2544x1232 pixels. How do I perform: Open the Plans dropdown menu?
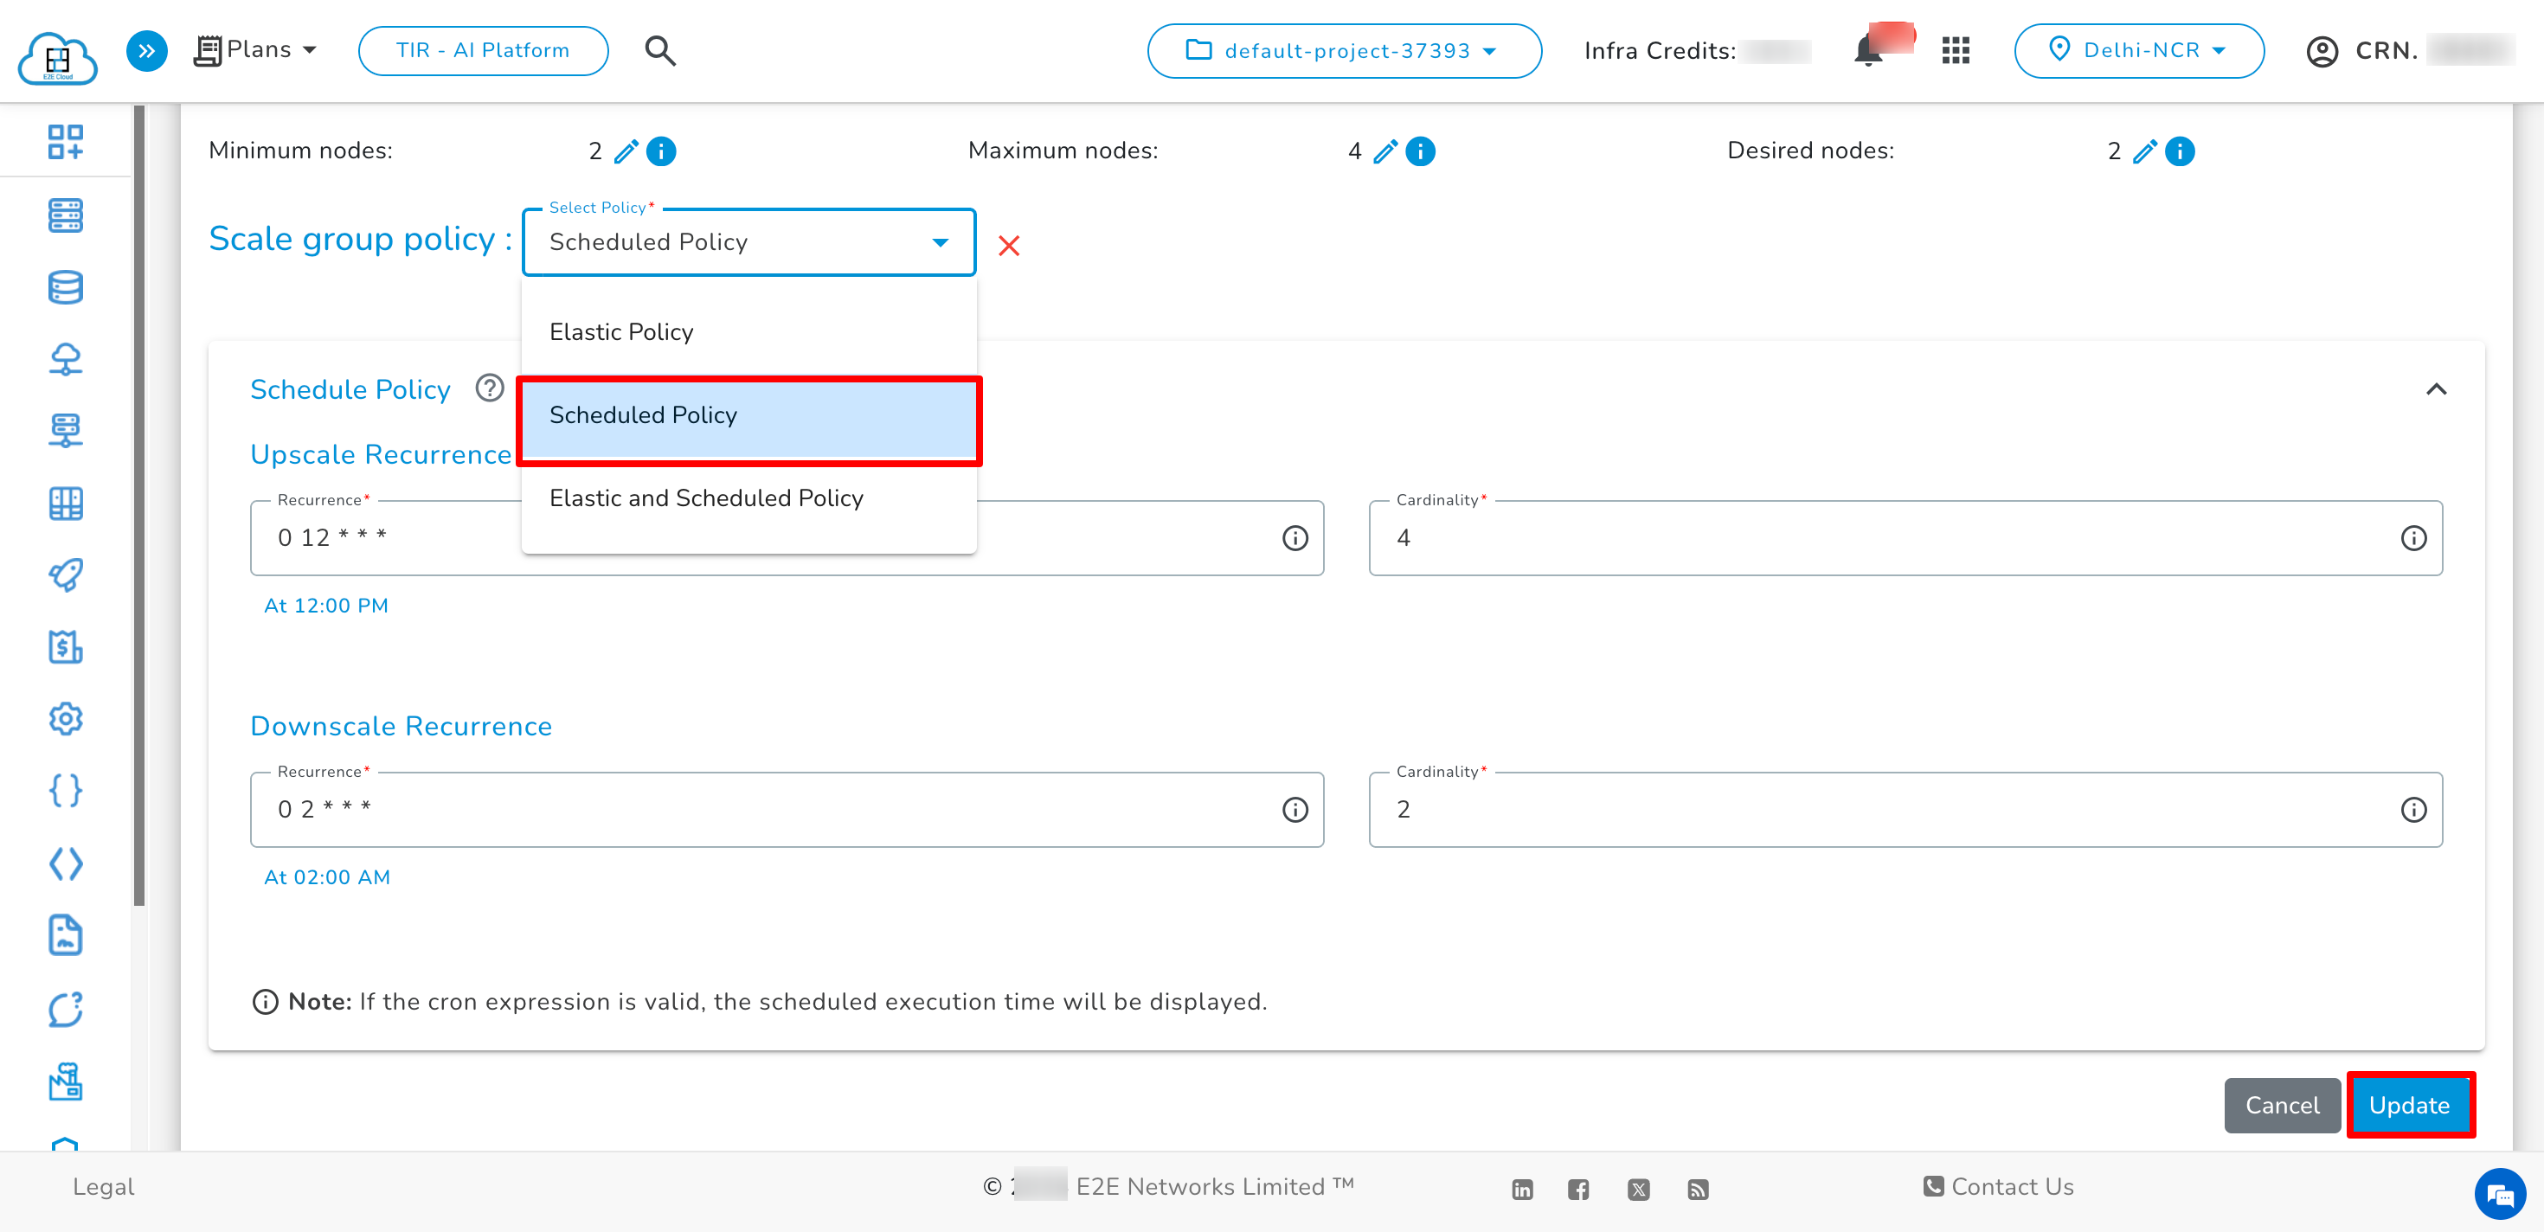pos(257,50)
